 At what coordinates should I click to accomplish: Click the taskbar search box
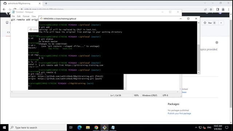38,128
